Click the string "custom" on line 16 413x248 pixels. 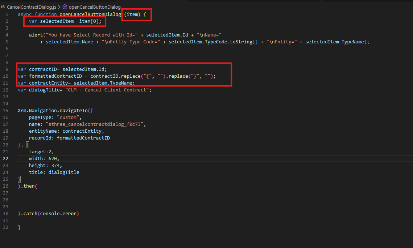coord(68,117)
